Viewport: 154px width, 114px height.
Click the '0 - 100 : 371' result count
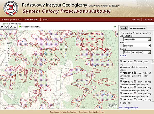coord(126,103)
